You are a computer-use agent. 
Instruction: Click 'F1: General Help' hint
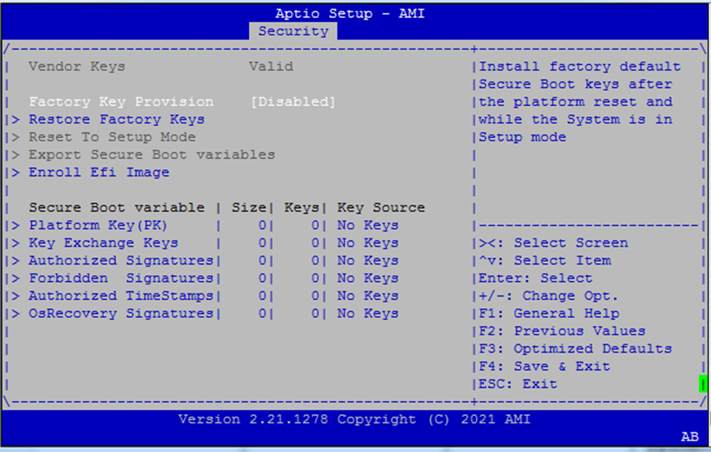click(549, 314)
